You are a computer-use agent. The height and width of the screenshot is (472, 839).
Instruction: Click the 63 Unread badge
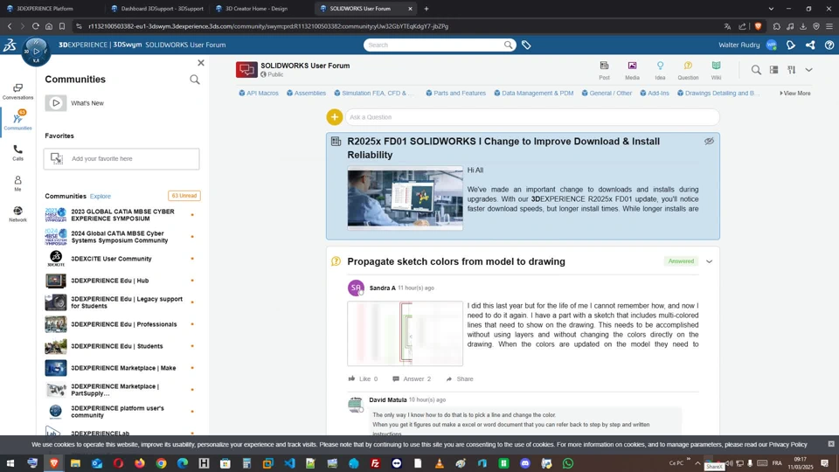pos(184,196)
